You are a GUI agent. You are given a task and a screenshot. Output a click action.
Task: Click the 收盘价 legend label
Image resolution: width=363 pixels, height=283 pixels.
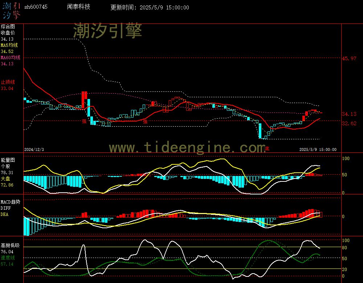[8, 33]
